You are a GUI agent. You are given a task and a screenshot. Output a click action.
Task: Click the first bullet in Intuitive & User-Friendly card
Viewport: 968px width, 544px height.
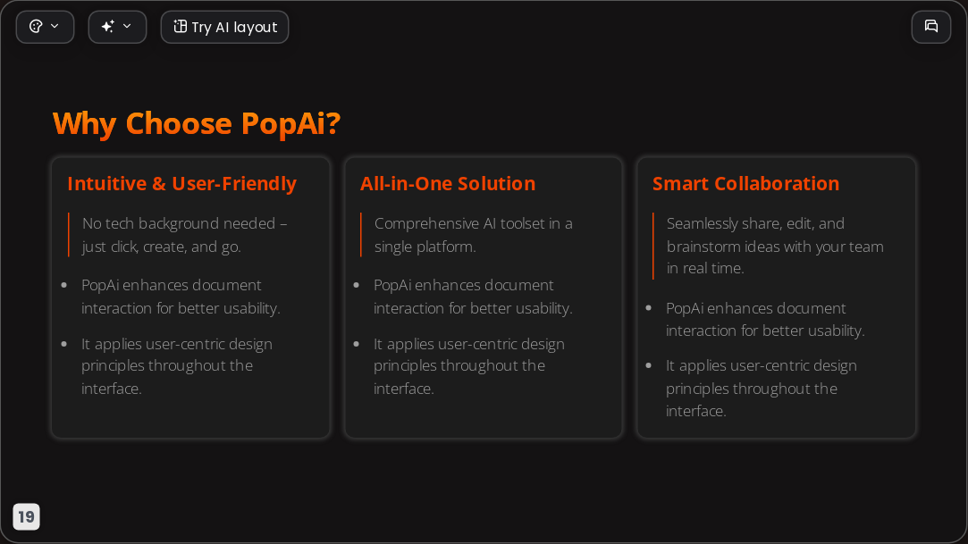click(x=181, y=296)
